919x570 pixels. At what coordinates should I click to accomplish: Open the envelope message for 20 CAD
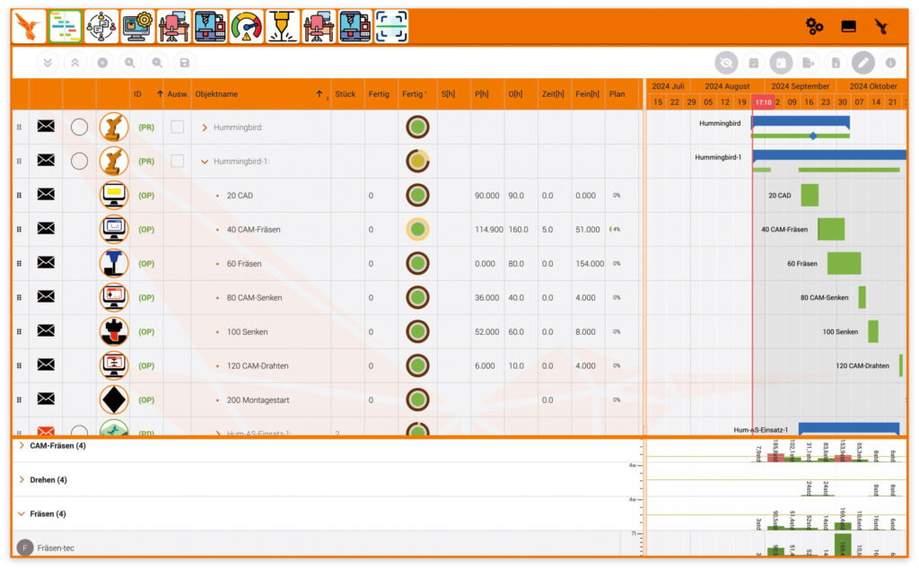[46, 195]
